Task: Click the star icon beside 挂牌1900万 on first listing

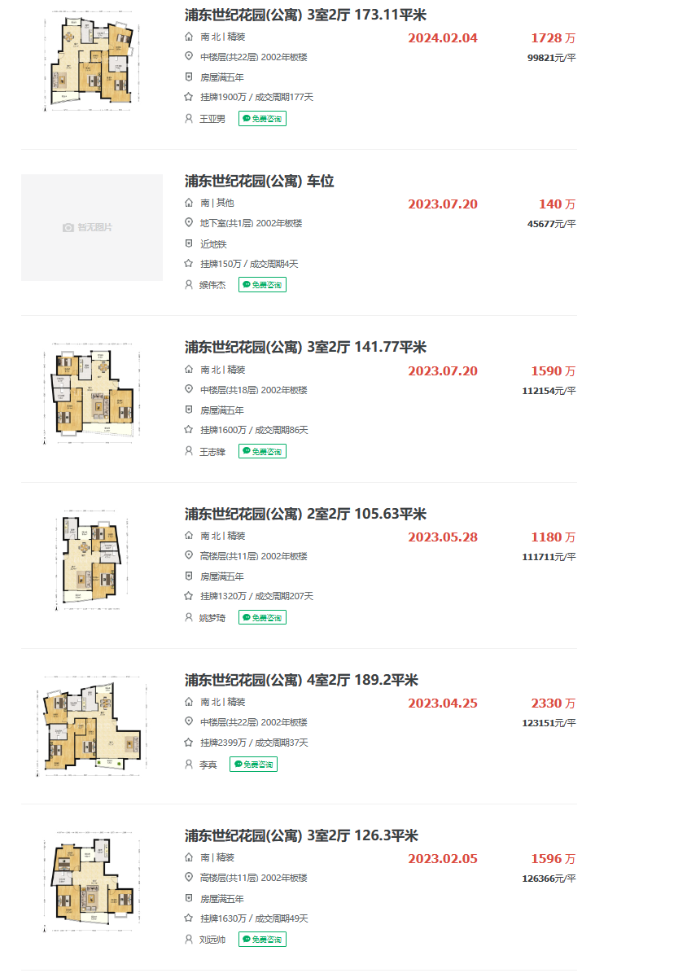Action: (x=189, y=96)
